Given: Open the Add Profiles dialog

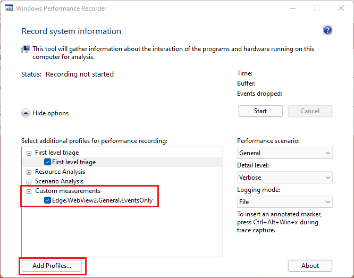Looking at the screenshot, I should 52,266.
